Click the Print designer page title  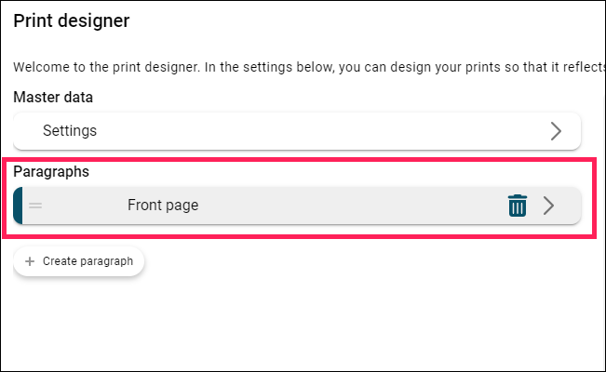(72, 20)
